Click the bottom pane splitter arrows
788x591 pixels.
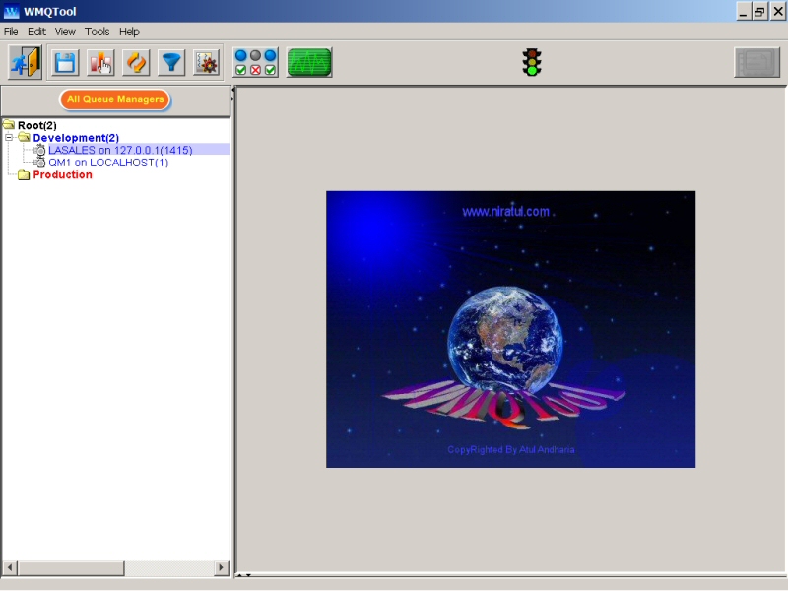coord(244,575)
